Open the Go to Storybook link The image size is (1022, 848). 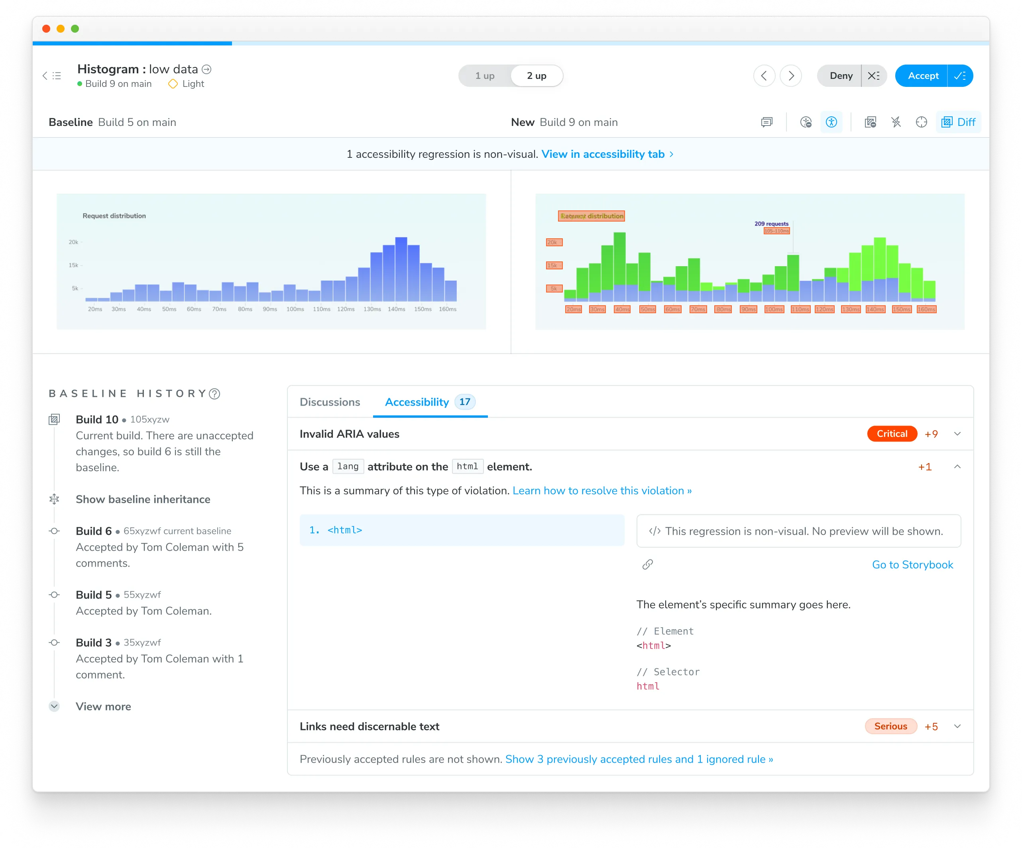912,564
